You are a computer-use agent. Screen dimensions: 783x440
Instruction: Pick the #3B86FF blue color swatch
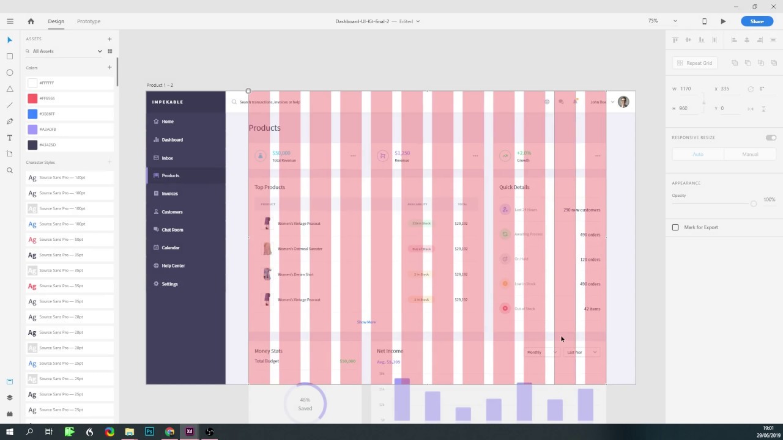click(x=32, y=114)
